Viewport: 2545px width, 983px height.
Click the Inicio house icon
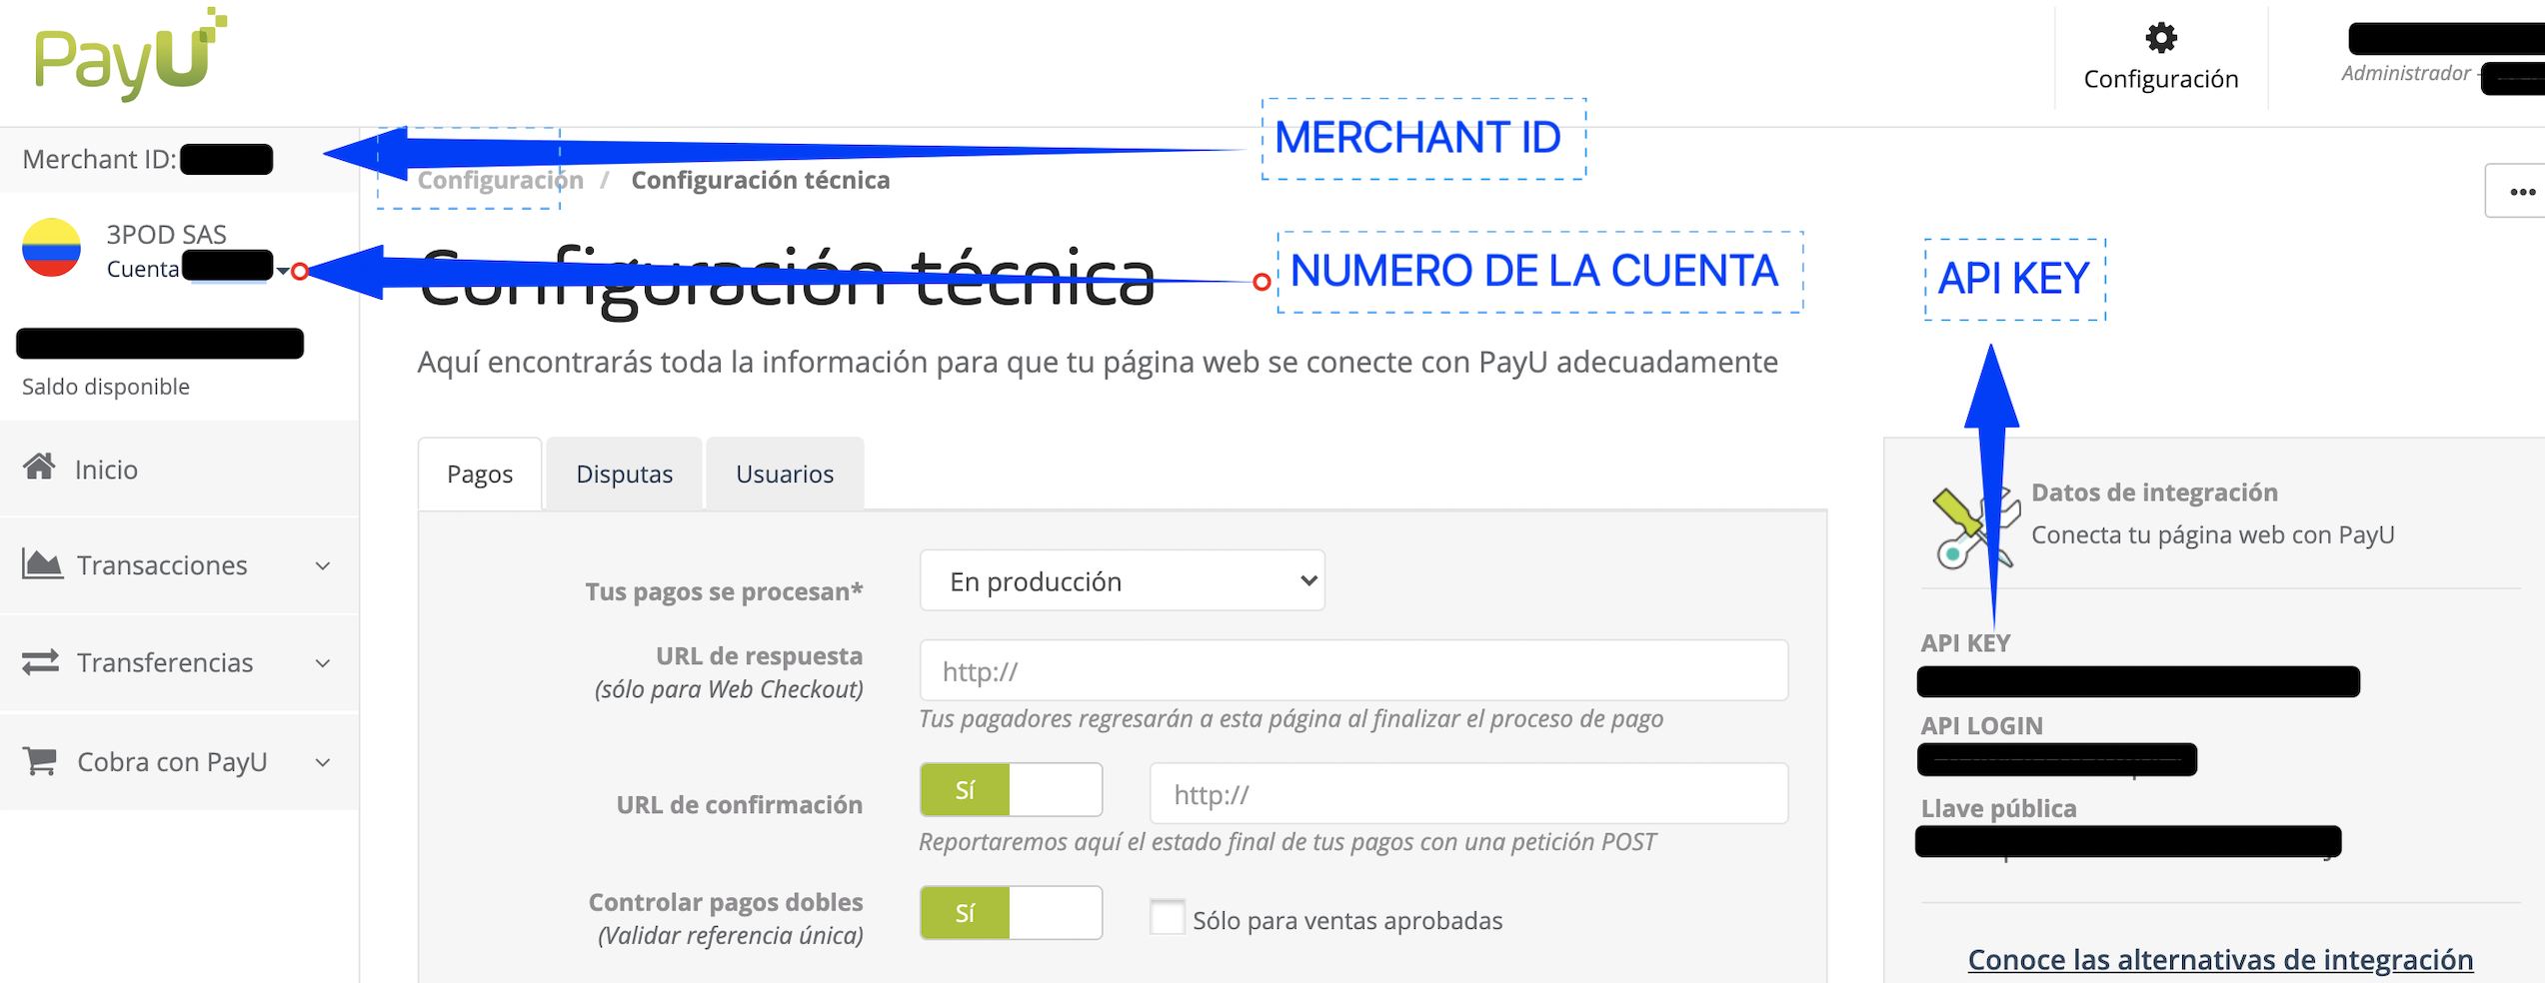tap(40, 467)
